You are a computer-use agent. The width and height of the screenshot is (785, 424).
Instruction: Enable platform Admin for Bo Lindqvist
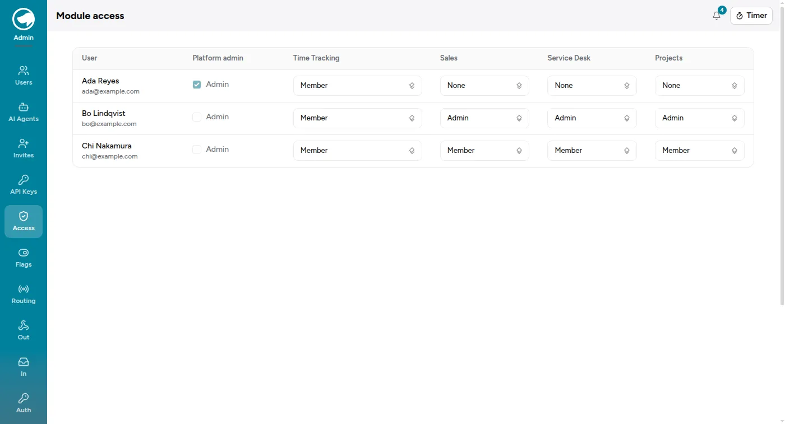[197, 117]
